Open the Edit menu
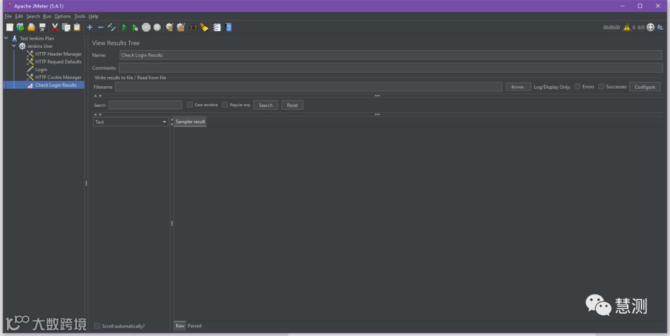The image size is (670, 336). [19, 16]
